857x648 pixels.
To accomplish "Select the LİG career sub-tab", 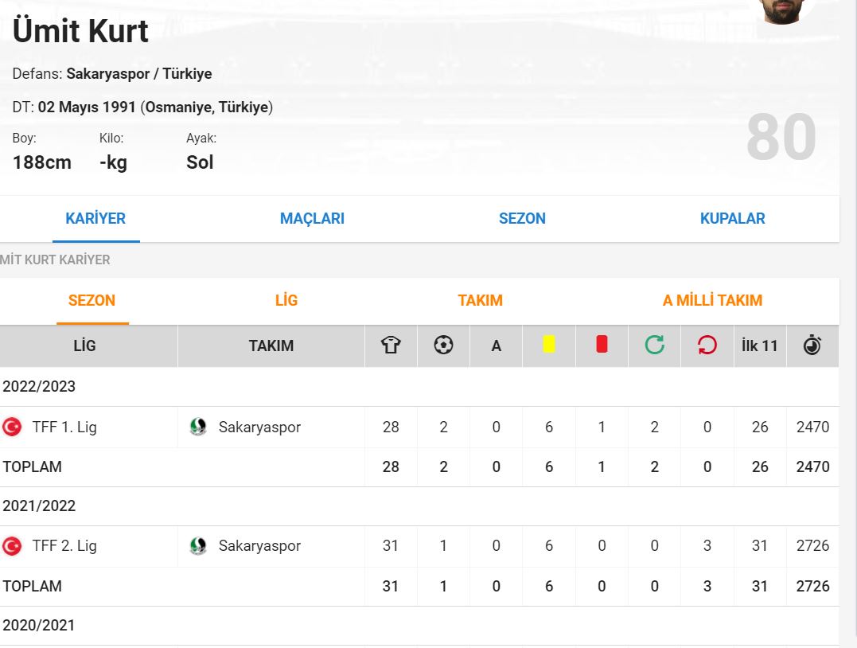I will [x=286, y=301].
